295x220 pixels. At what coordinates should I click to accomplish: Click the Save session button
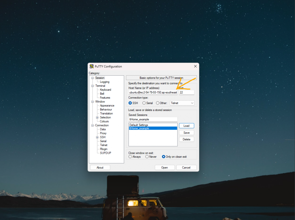(186, 133)
